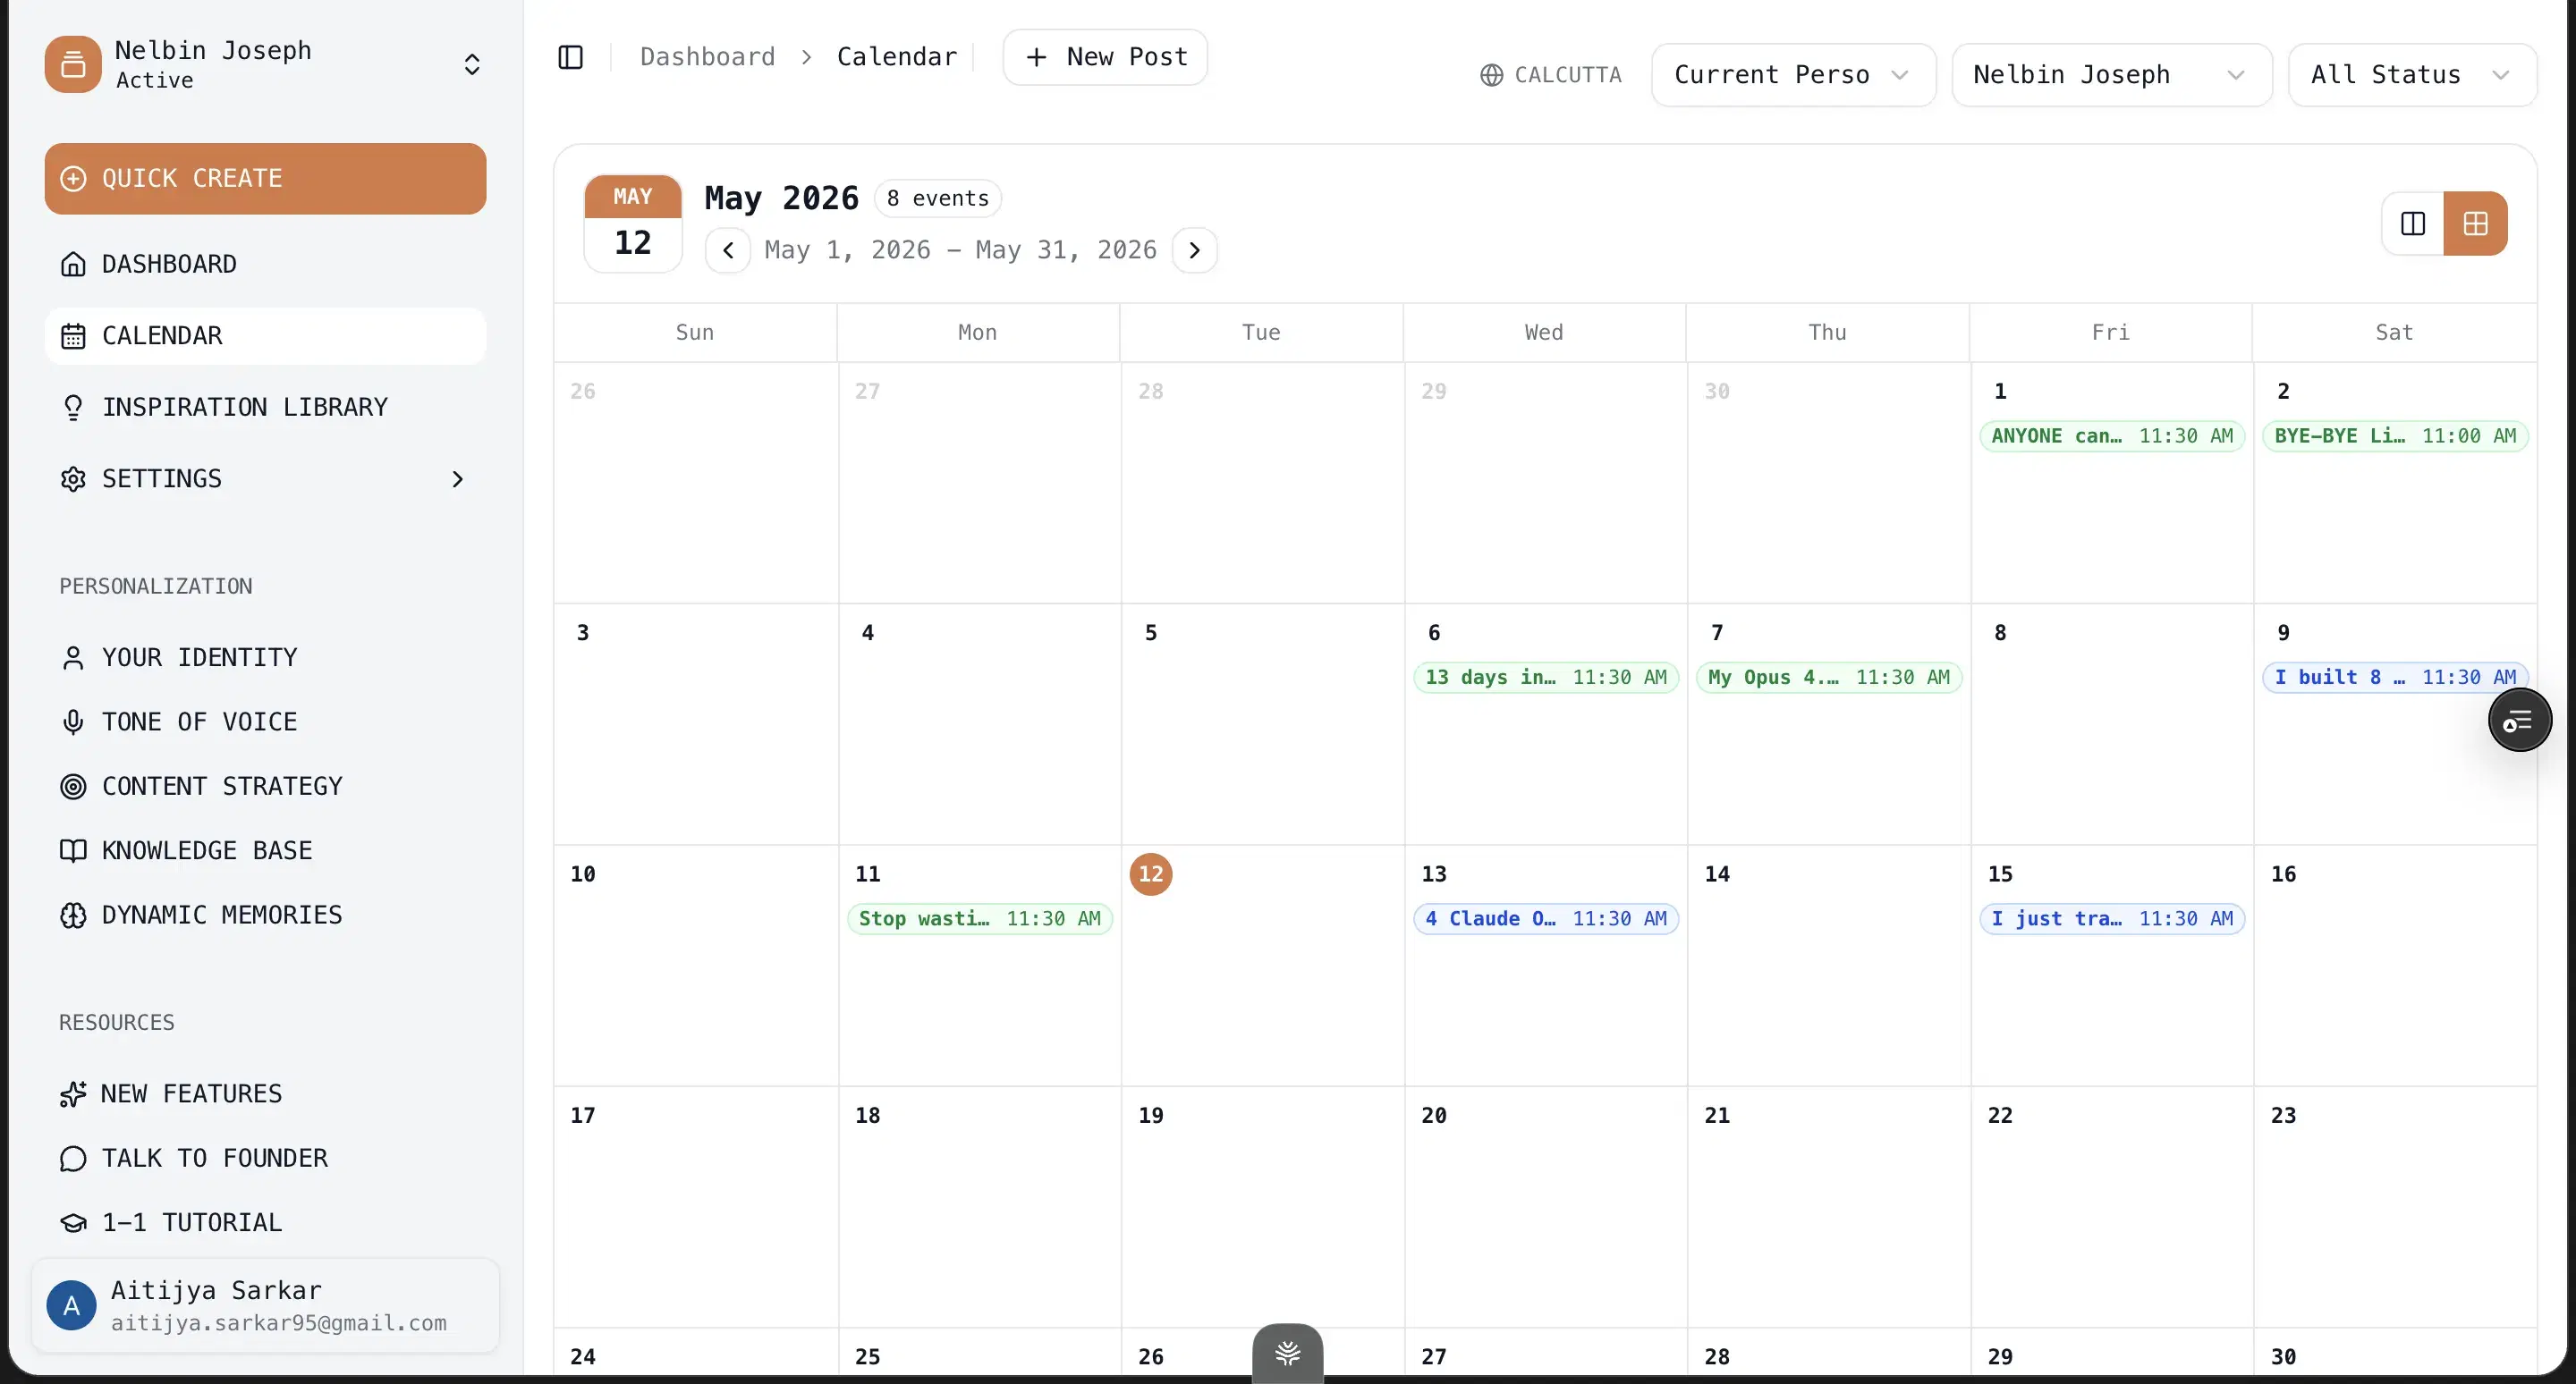Open the 'My Opus 4.…' event on May 7
Viewport: 2576px width, 1384px height.
(x=1828, y=678)
